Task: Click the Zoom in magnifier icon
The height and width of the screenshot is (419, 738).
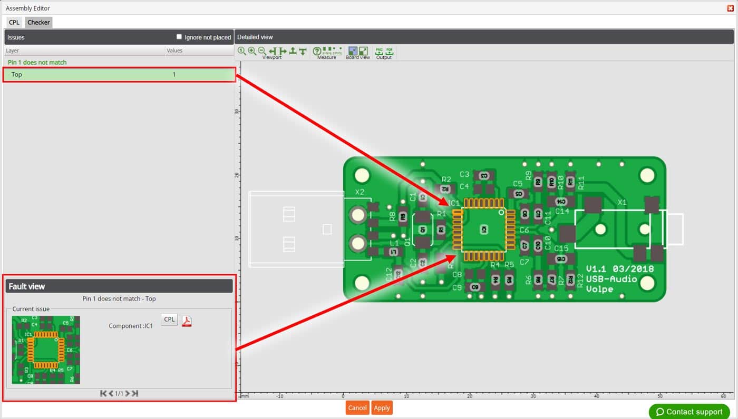Action: 252,51
